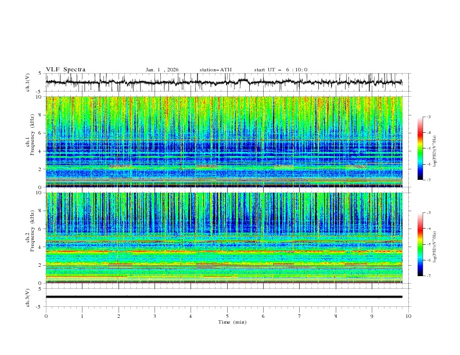The height and width of the screenshot is (355, 460).
Task: Click the time axis tick '7'
Action: (300, 316)
